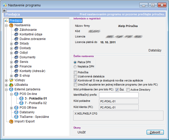The image size is (169, 140).
Task: Click the Tlačiarne - špeciálne icon
Action: [17, 117]
